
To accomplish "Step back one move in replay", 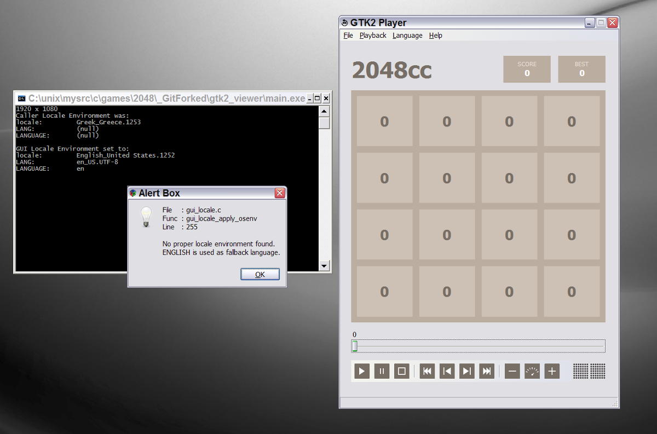I will pos(447,371).
